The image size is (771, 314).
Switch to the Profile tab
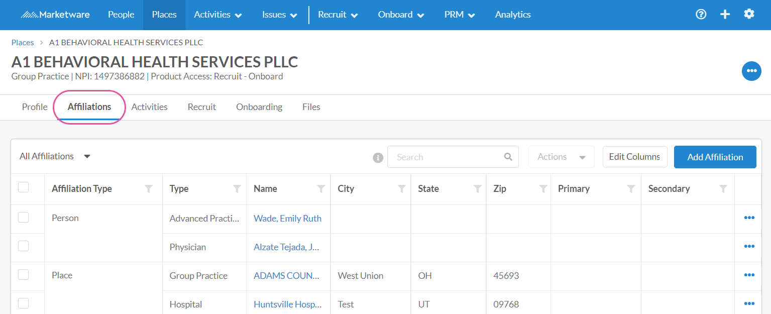pyautogui.click(x=35, y=107)
